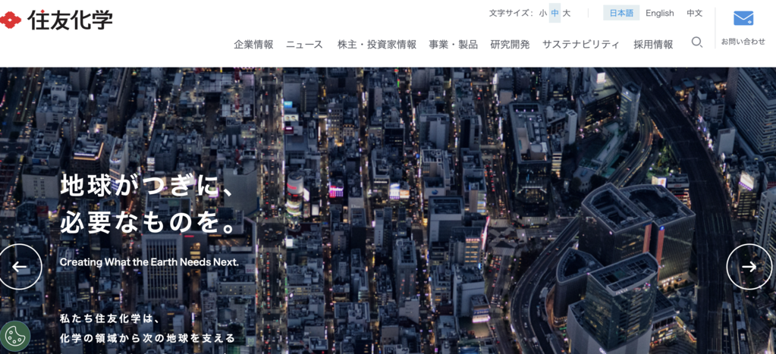776x354 pixels.
Task: Open the 採用情報 menu item
Action: [653, 45]
